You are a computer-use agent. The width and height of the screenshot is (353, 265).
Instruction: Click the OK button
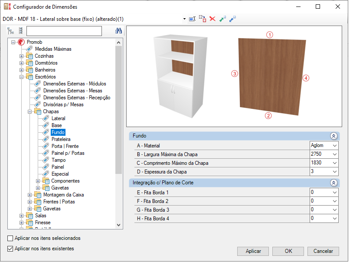coord(288,251)
